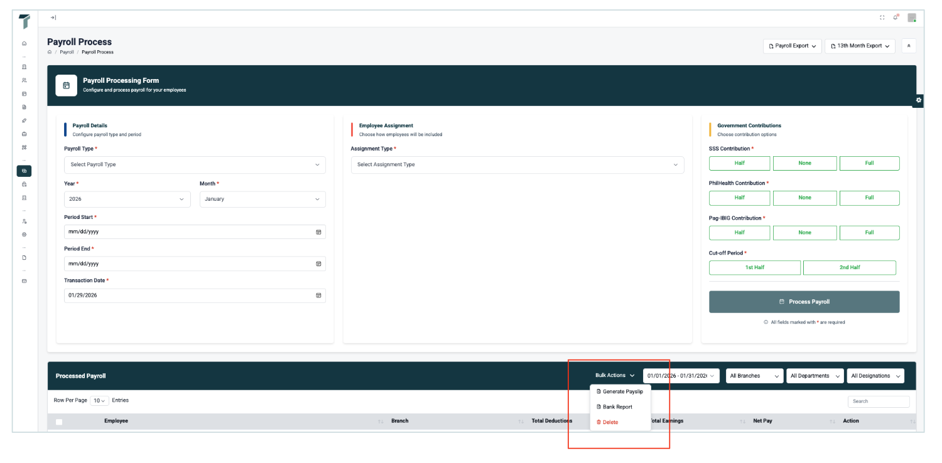Screen dimensions: 942x463
Task: Choose Generate Payslip from Bulk Actions menu
Action: click(622, 391)
